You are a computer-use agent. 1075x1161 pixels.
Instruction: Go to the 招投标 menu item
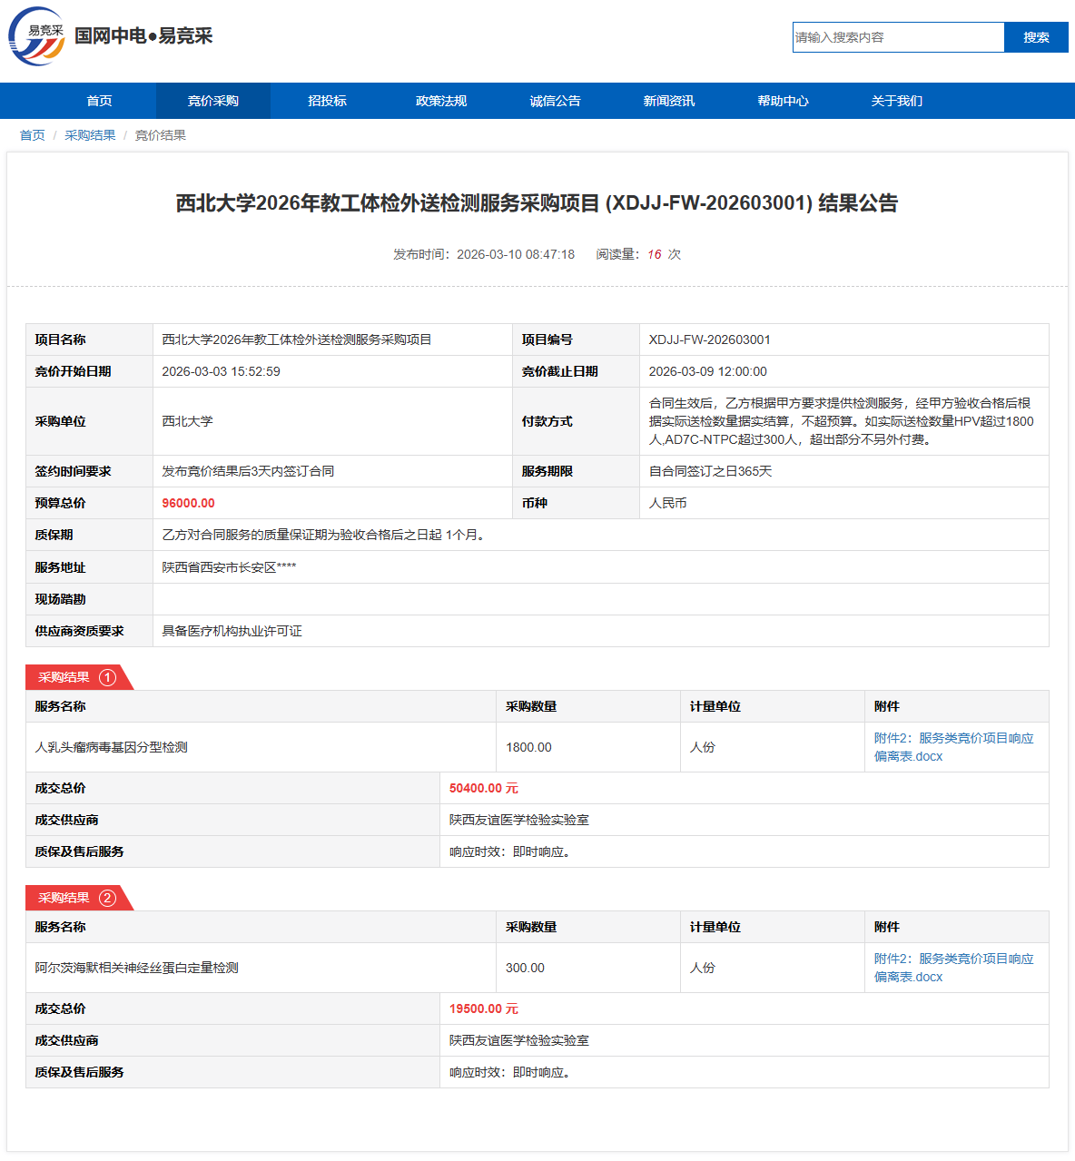327,101
